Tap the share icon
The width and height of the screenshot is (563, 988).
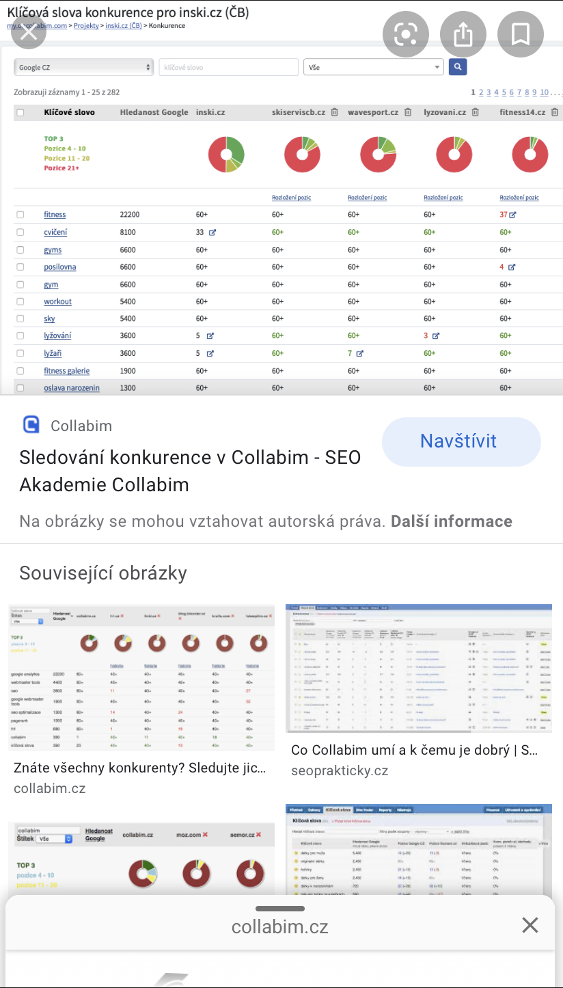463,34
